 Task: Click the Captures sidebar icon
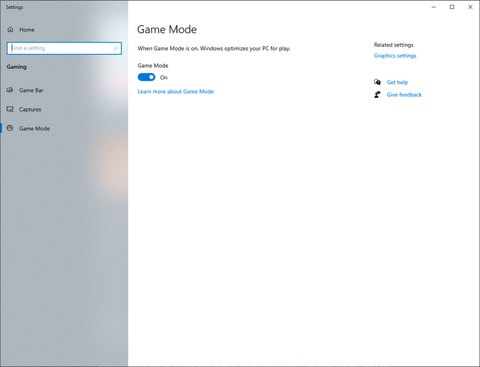point(10,110)
